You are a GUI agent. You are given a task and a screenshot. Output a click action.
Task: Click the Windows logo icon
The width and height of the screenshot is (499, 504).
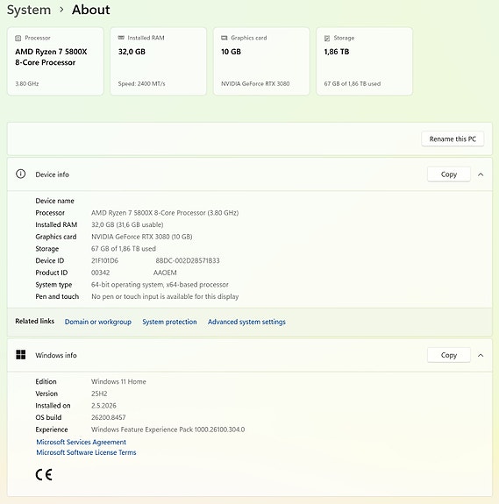(x=21, y=355)
